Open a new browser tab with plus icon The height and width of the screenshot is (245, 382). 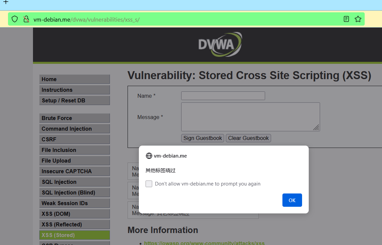tap(6, 2)
